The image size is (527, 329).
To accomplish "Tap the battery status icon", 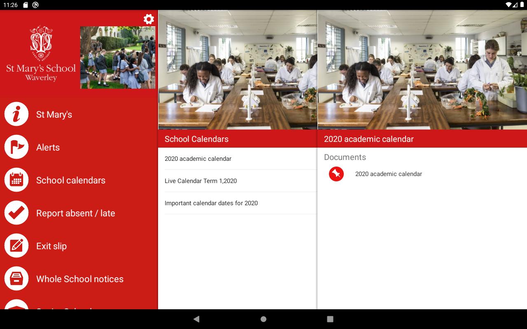I will [522, 5].
